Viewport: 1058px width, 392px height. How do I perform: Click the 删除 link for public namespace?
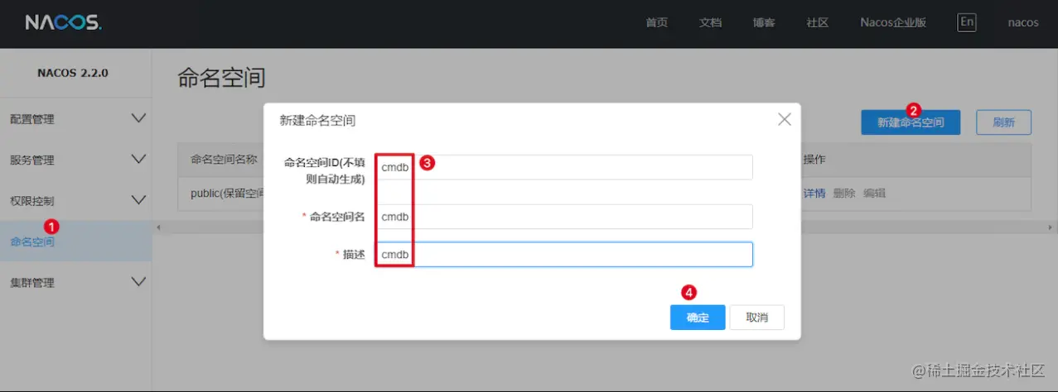pos(844,193)
